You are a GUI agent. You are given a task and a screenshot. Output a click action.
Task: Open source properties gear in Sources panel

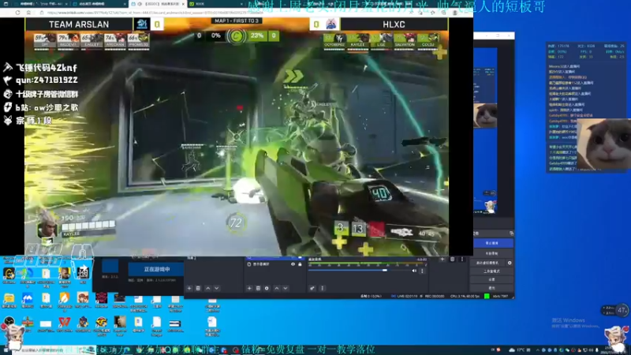coord(267,288)
